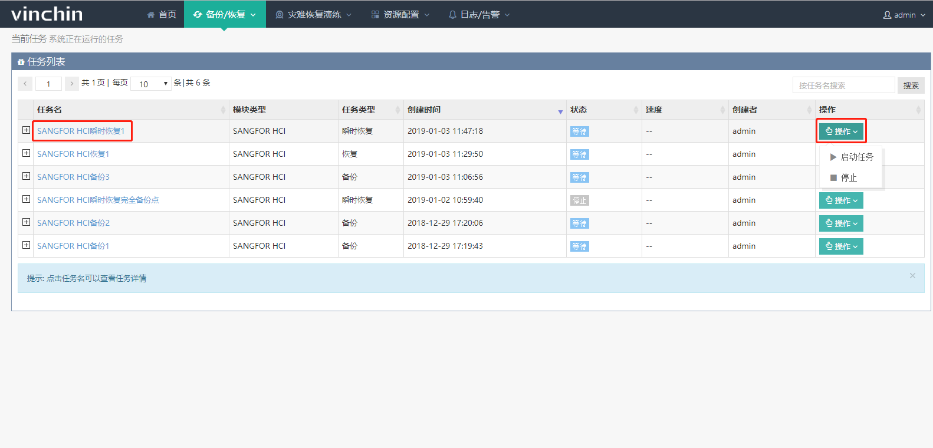Select 启动任务 from the dropdown menu
933x448 pixels.
point(851,157)
